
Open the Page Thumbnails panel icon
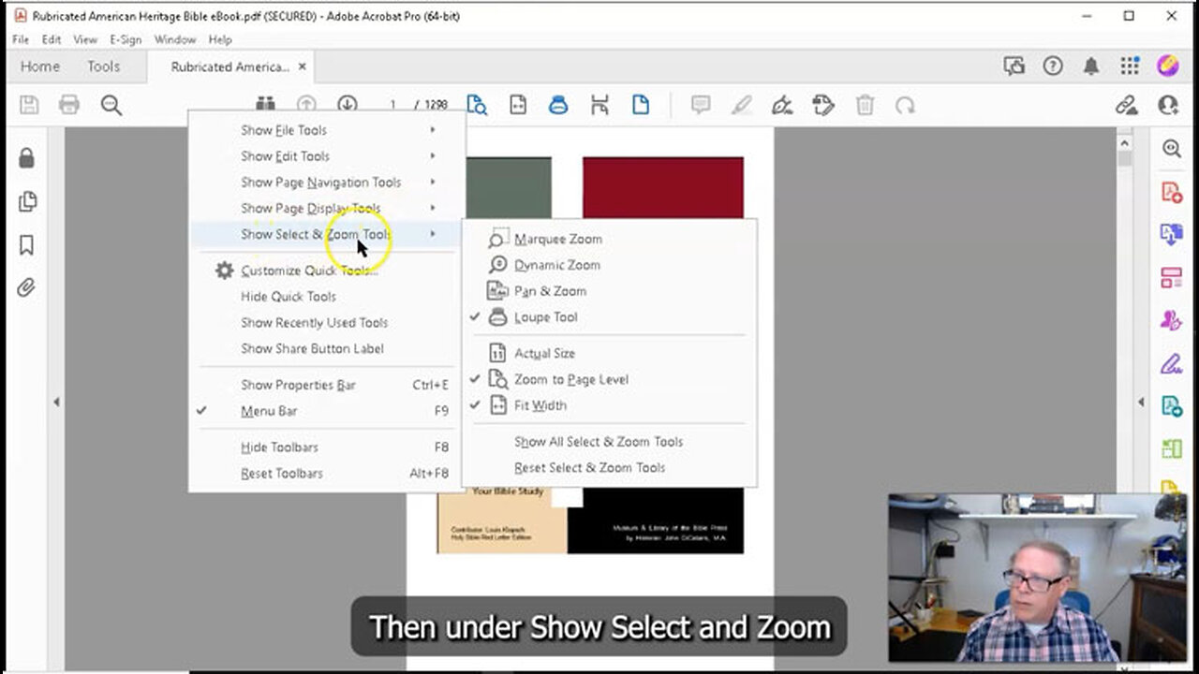[26, 201]
